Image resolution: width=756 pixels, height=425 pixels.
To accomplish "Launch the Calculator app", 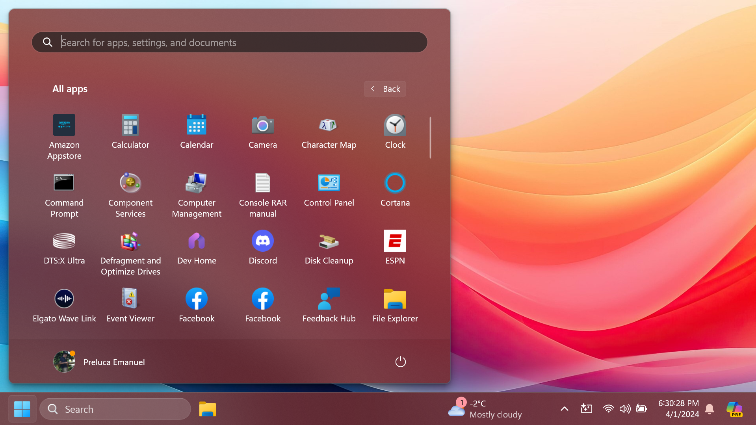I will pyautogui.click(x=130, y=132).
